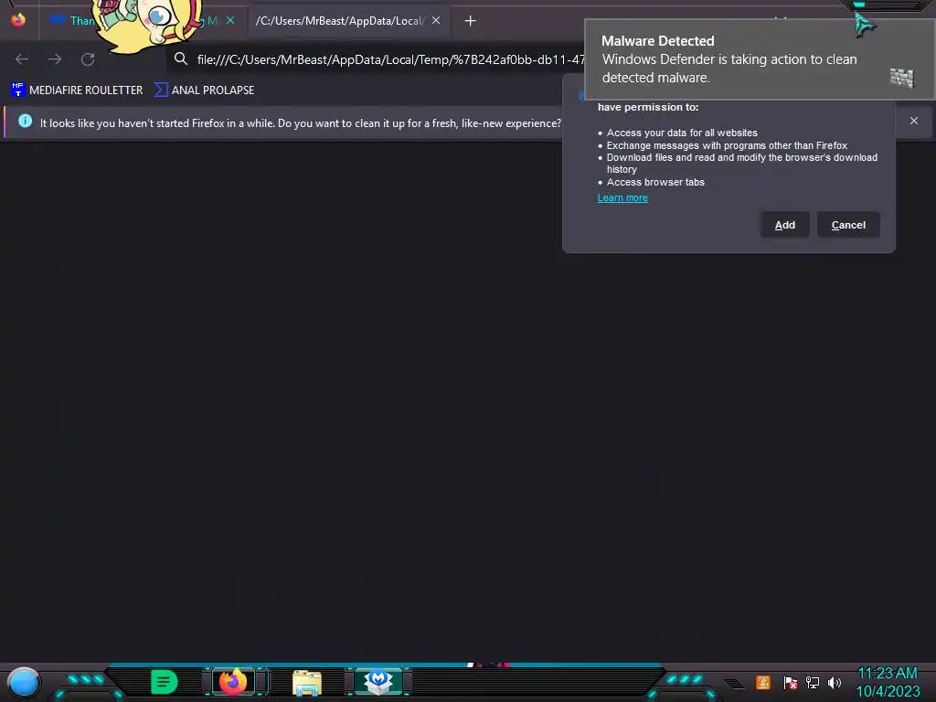Click the Firefox logo beside the tabs
936x702 pixels.
coord(18,20)
